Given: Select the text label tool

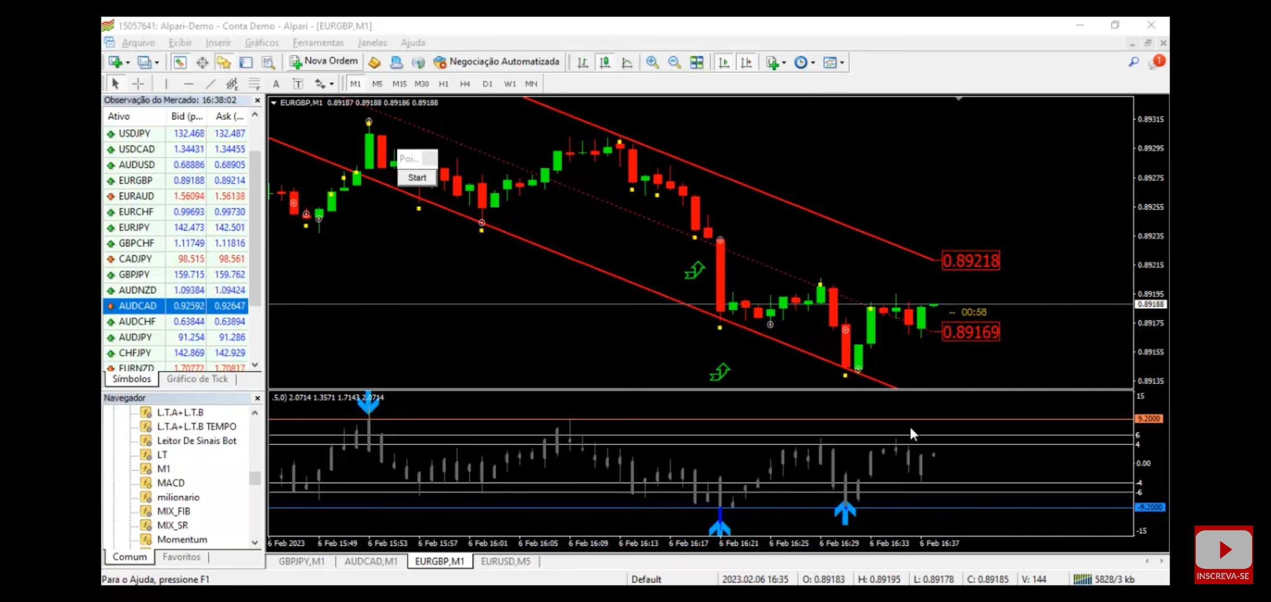Looking at the screenshot, I should (x=276, y=84).
